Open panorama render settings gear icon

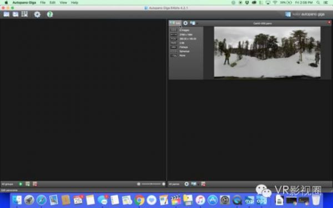(x=185, y=23)
